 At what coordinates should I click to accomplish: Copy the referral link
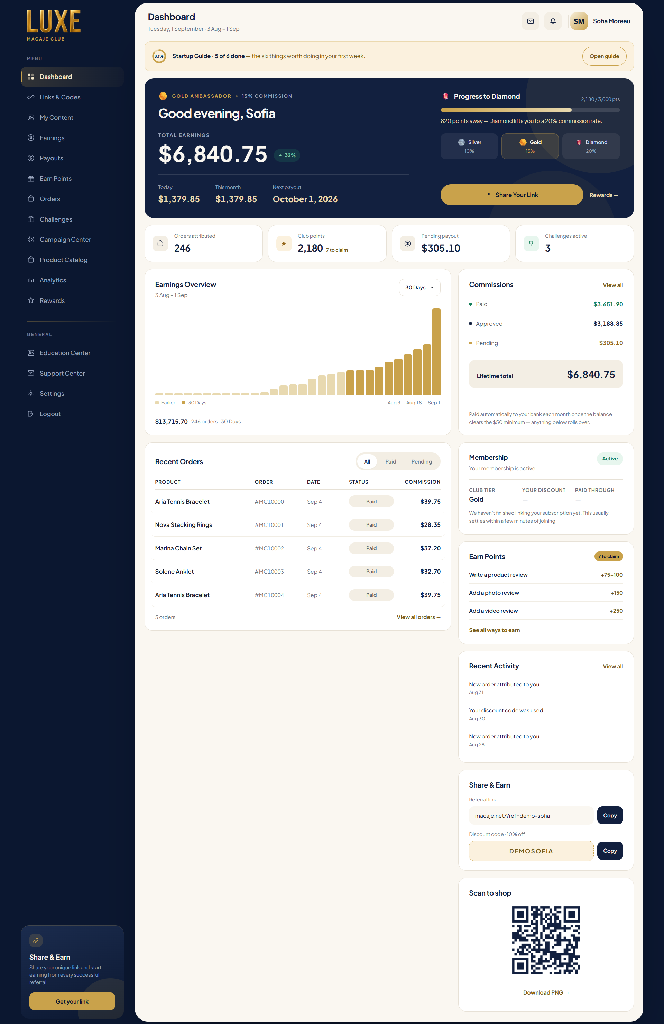[610, 816]
